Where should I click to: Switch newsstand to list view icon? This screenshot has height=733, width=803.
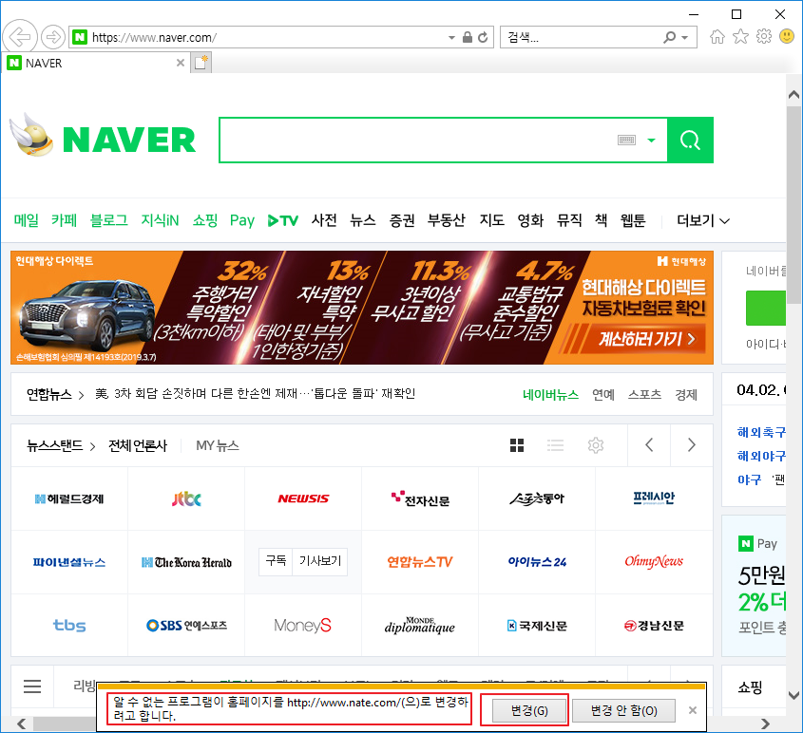[x=555, y=445]
